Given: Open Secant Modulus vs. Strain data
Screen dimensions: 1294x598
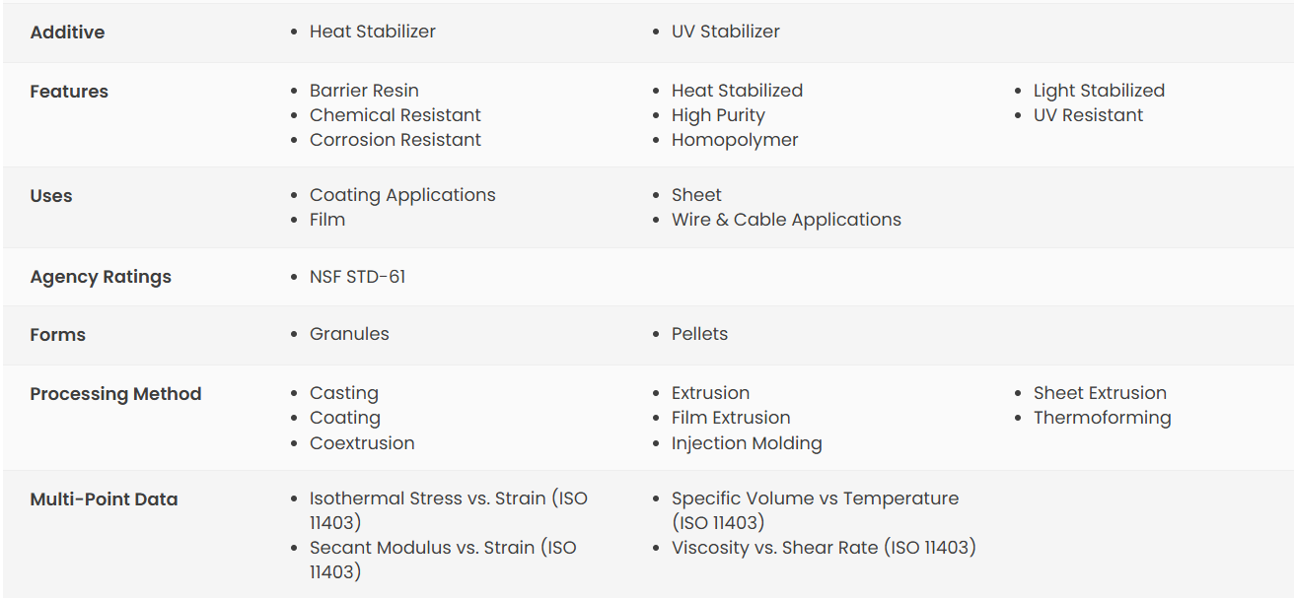Looking at the screenshot, I should coord(443,560).
